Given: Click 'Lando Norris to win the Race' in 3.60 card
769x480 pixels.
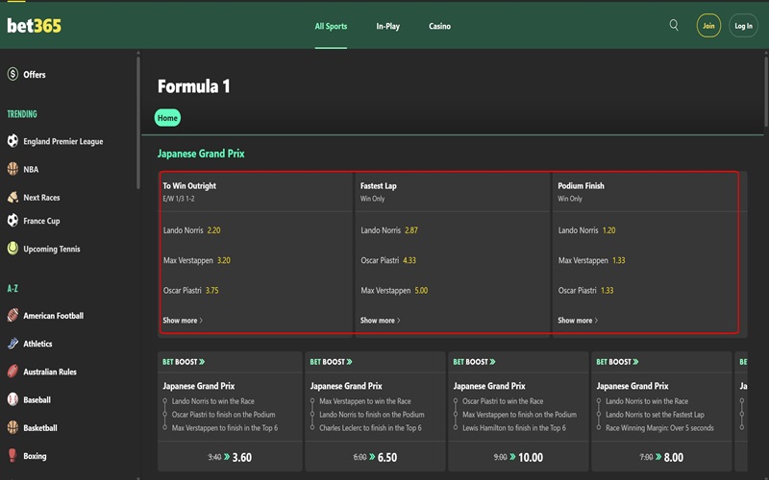Looking at the screenshot, I should [212, 401].
